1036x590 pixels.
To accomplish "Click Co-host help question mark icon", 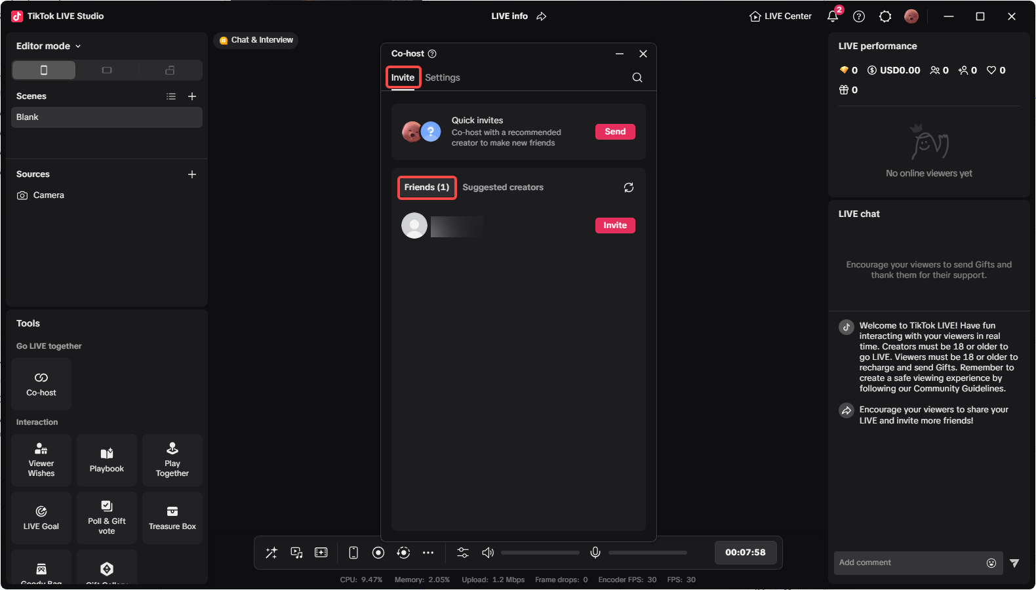I will tap(432, 54).
